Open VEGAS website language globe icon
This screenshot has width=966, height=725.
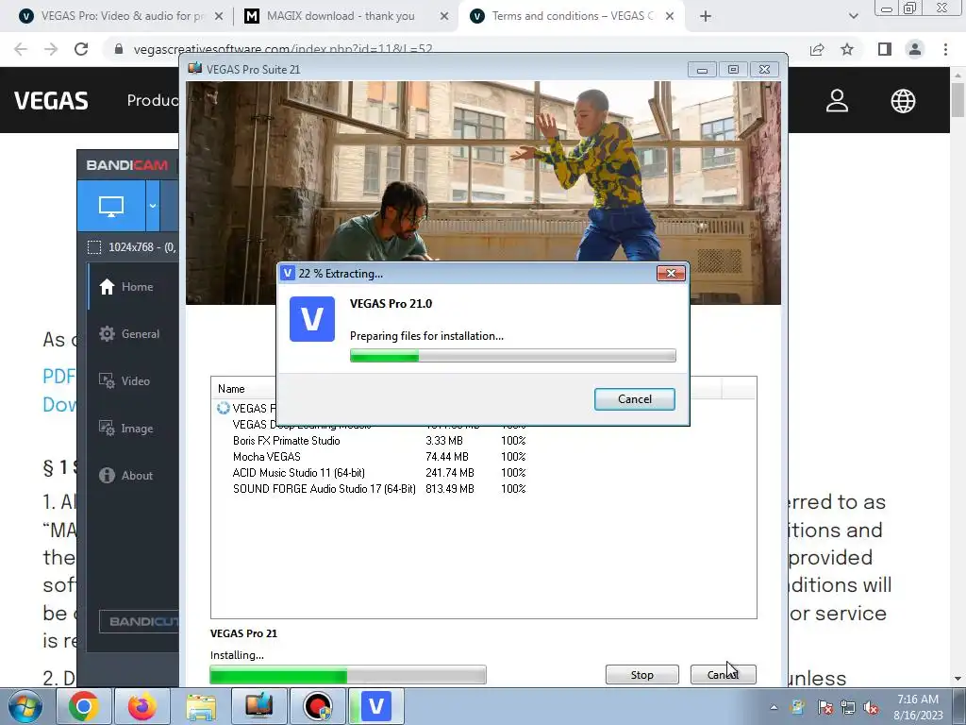click(903, 100)
